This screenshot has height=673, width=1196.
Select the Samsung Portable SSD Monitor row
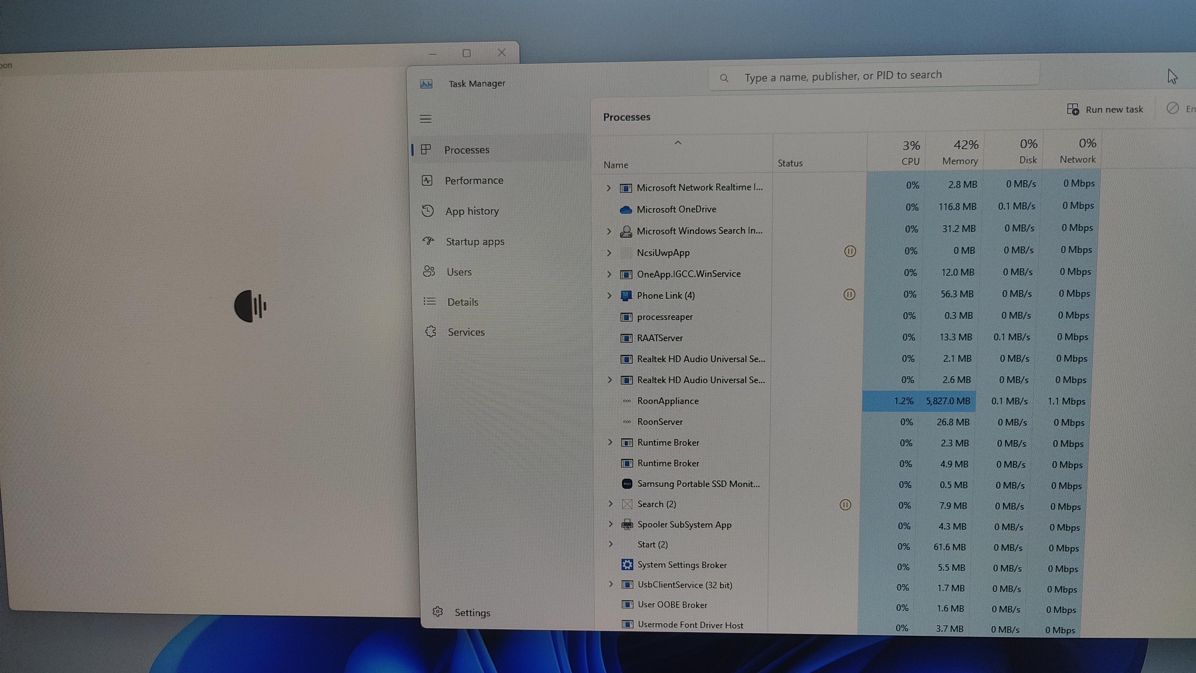coord(840,484)
